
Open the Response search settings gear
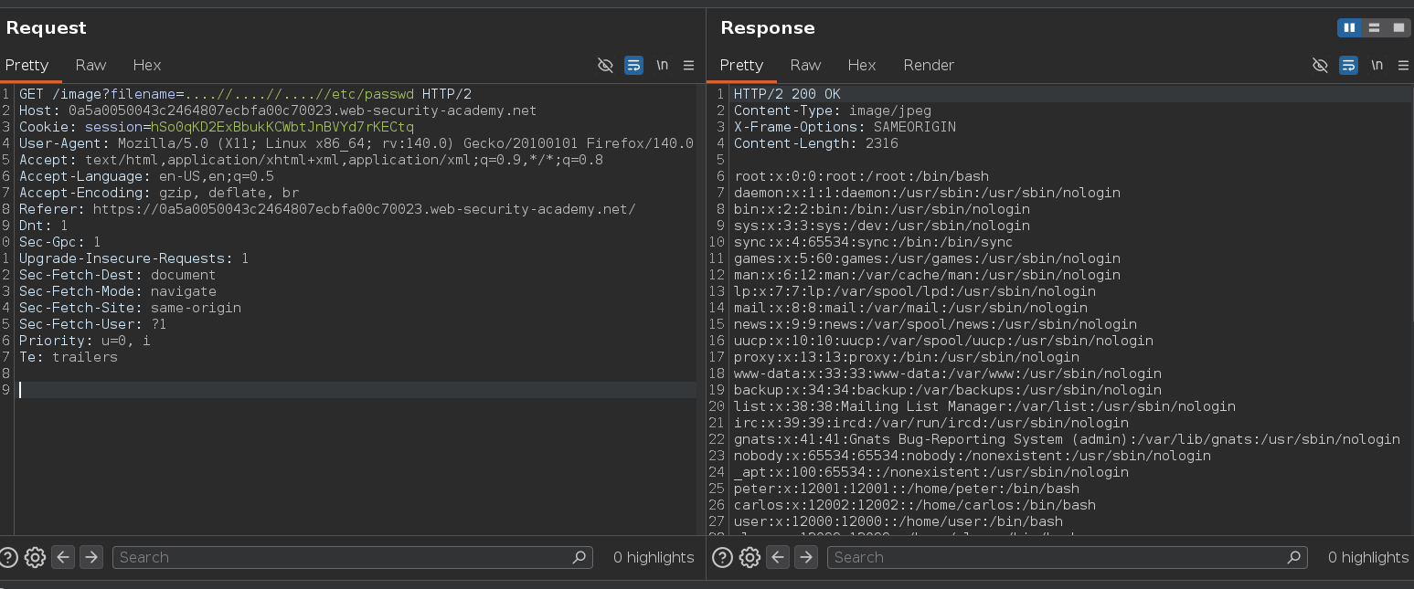coord(750,557)
